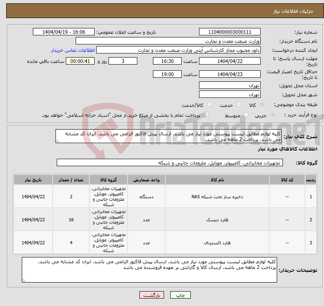324x306 pixels.
Task: Click the date cell in the هارد اکسترنال row
Action: pyautogui.click(x=33, y=243)
